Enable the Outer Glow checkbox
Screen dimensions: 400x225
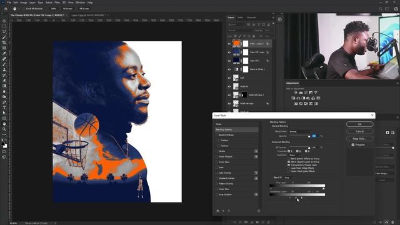pos(217,189)
